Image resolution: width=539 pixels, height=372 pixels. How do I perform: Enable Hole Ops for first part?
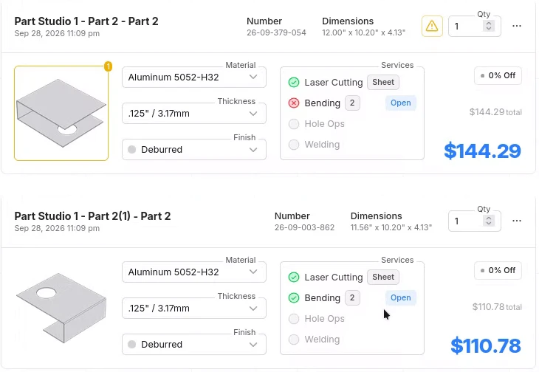click(294, 124)
